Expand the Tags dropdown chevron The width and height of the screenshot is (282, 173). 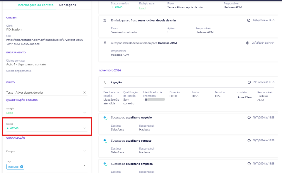[85, 165]
